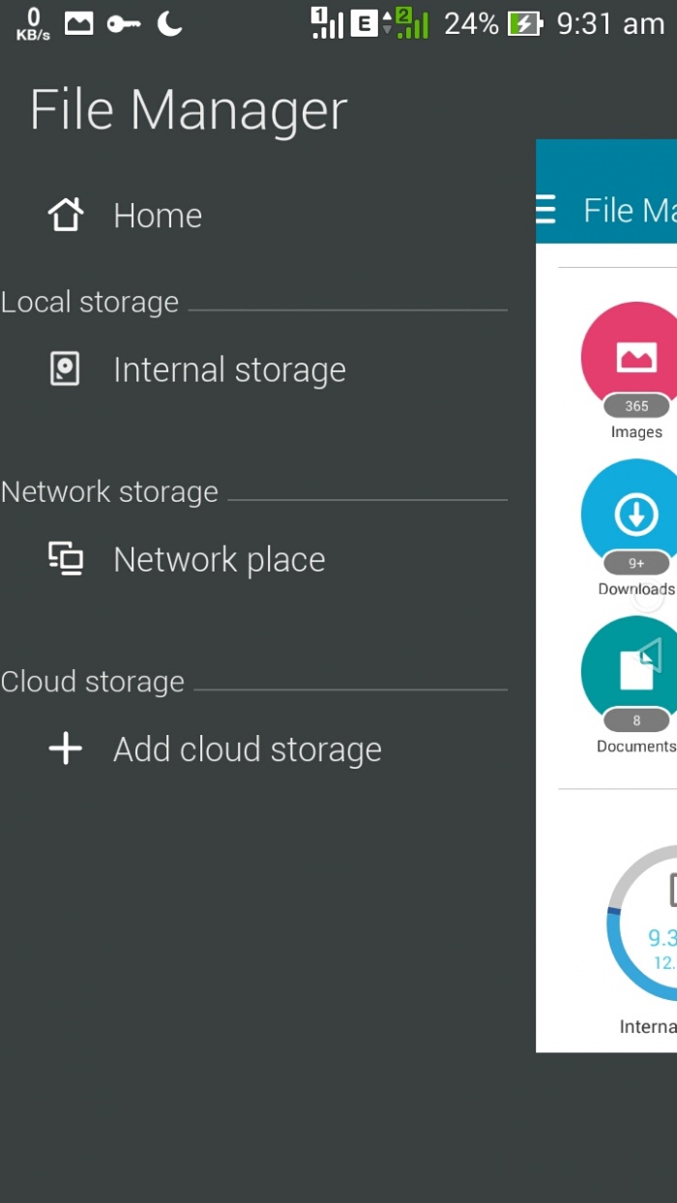The height and width of the screenshot is (1203, 677).
Task: Tap the Home house icon
Action: click(66, 215)
